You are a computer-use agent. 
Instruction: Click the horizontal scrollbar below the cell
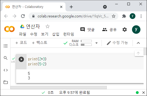pos(59,88)
